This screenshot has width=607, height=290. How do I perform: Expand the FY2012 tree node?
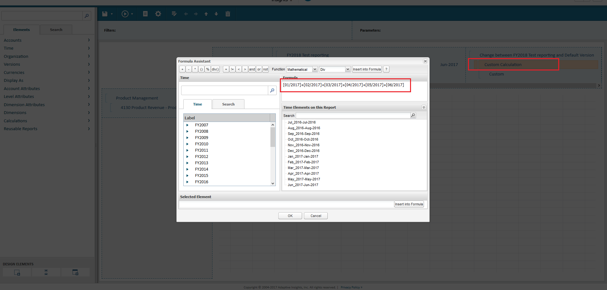coord(187,157)
